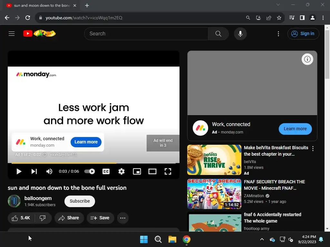330x247 pixels.
Task: Subscribe to the balloongem channel
Action: [80, 201]
